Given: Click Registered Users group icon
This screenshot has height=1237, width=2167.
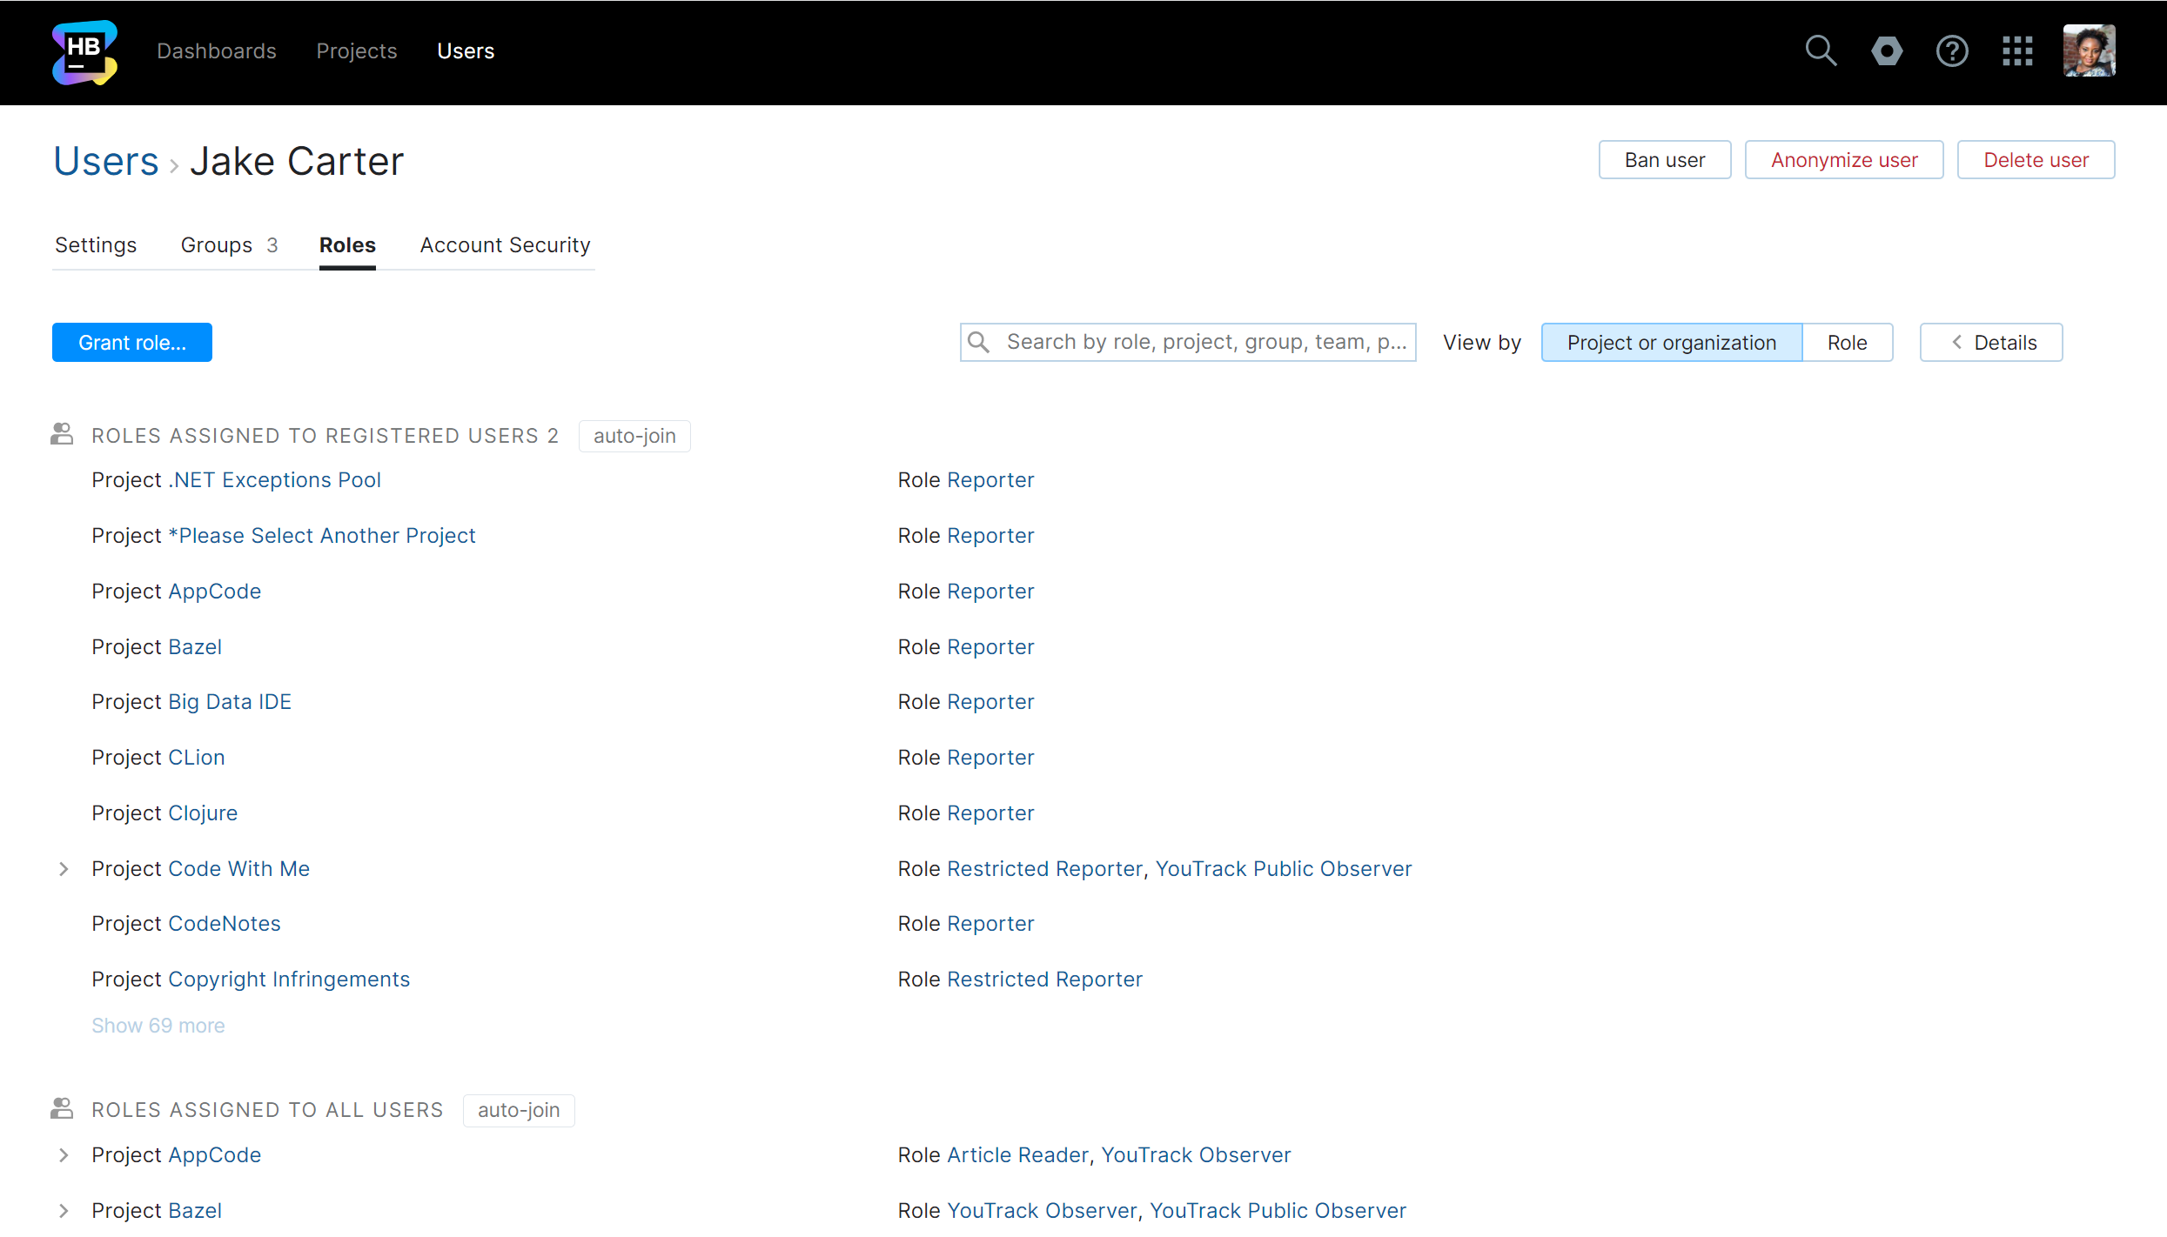Looking at the screenshot, I should (x=62, y=434).
